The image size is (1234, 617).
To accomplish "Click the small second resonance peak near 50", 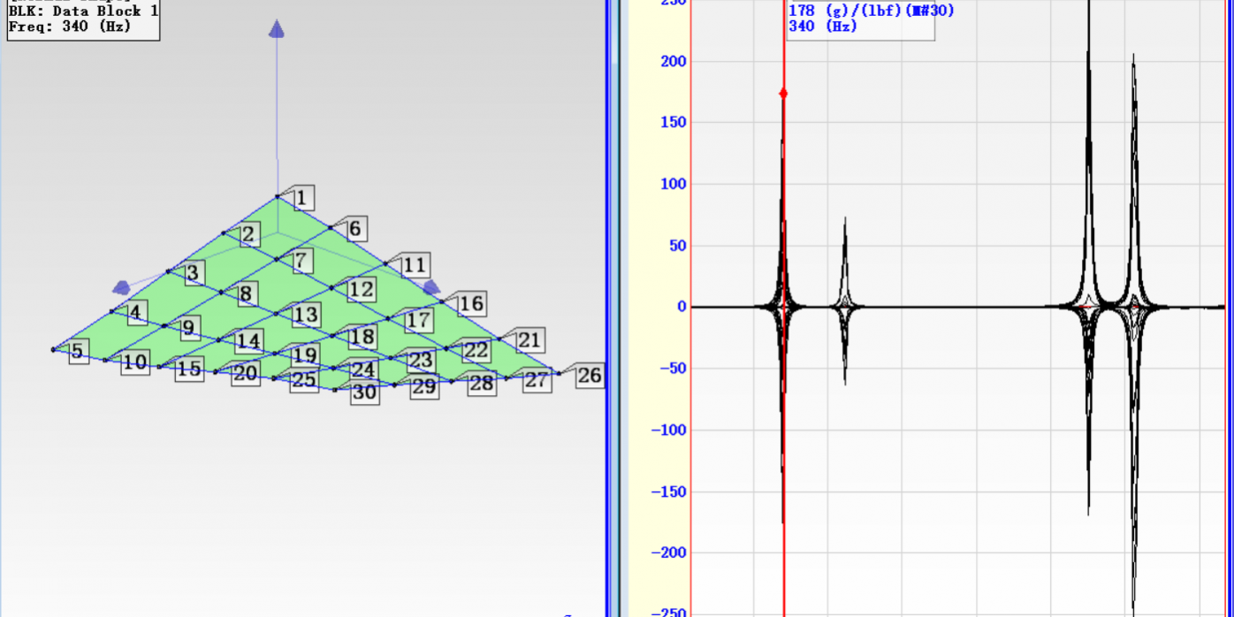I will [x=845, y=232].
